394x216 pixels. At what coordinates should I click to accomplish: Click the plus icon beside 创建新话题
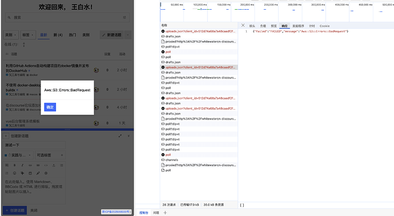click(x=6, y=136)
